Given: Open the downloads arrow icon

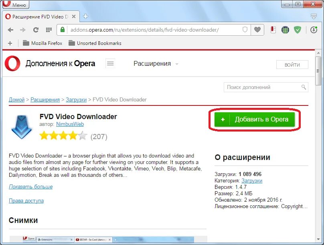Looking at the screenshot, I should click(x=314, y=30).
